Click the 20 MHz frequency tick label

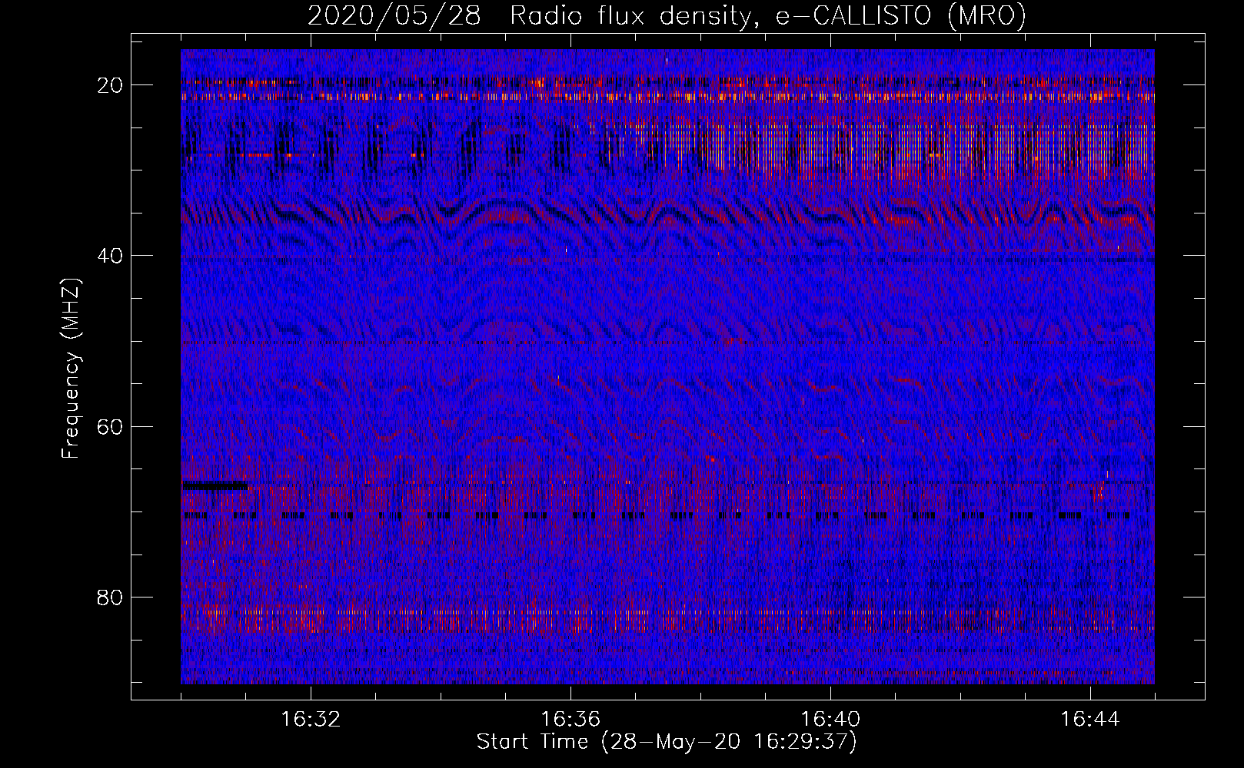[111, 85]
